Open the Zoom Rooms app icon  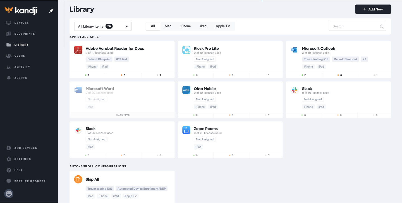(186, 130)
